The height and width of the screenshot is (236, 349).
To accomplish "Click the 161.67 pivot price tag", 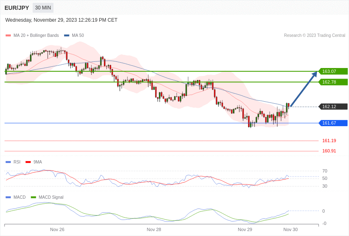I will [333, 123].
